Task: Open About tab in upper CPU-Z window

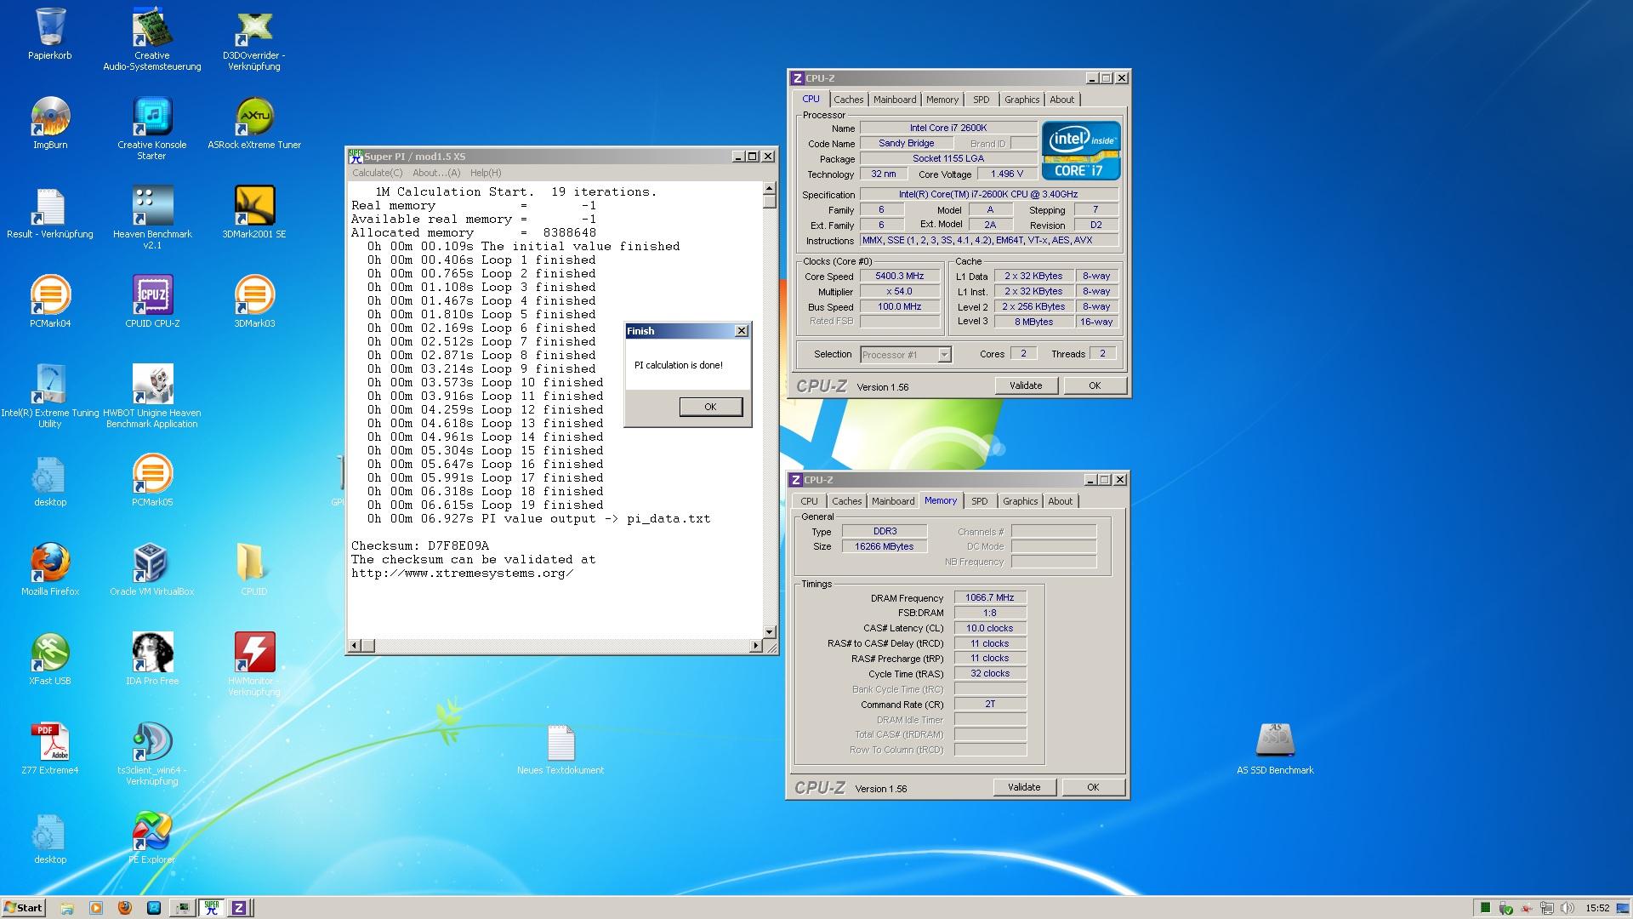Action: point(1061,100)
